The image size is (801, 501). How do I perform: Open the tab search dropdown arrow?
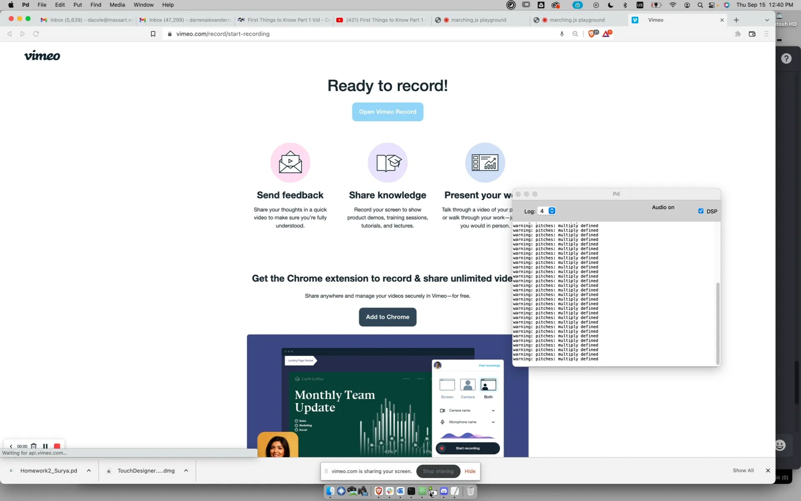coord(767,20)
